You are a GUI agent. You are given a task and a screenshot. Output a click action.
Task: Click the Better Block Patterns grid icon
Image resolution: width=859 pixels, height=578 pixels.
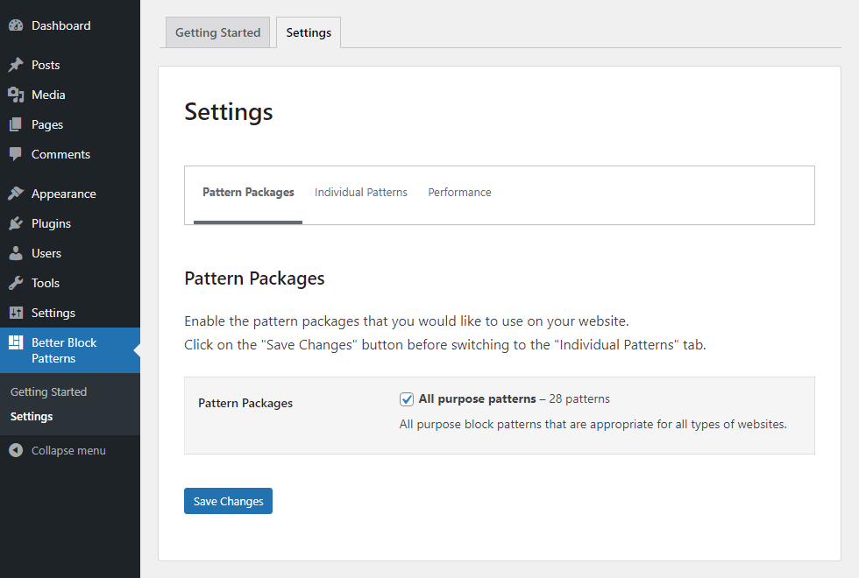pos(16,342)
